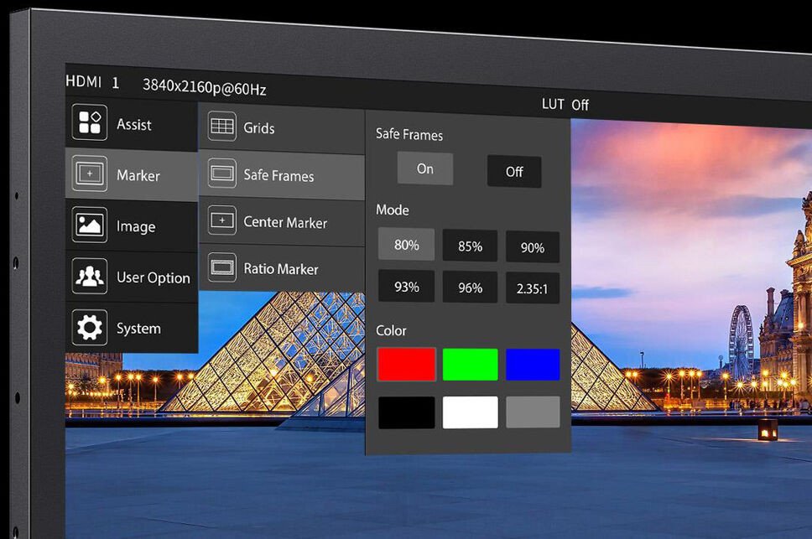Click the Color section heading
Image resolution: width=812 pixels, height=539 pixels.
(x=391, y=330)
